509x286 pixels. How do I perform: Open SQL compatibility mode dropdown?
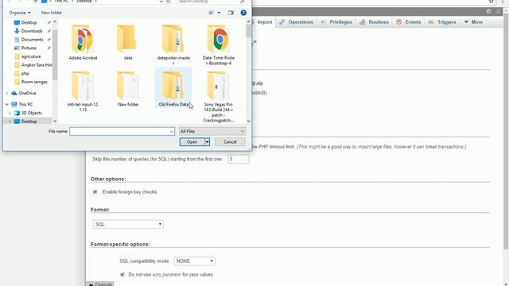coord(194,261)
